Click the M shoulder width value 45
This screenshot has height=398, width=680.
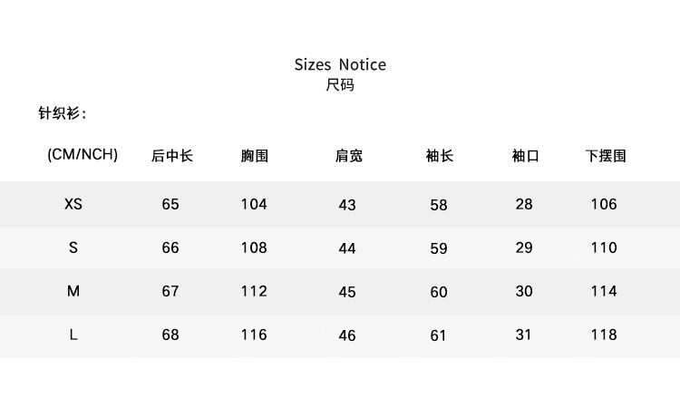click(347, 292)
